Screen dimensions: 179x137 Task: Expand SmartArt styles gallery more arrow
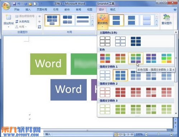(x=156, y=25)
